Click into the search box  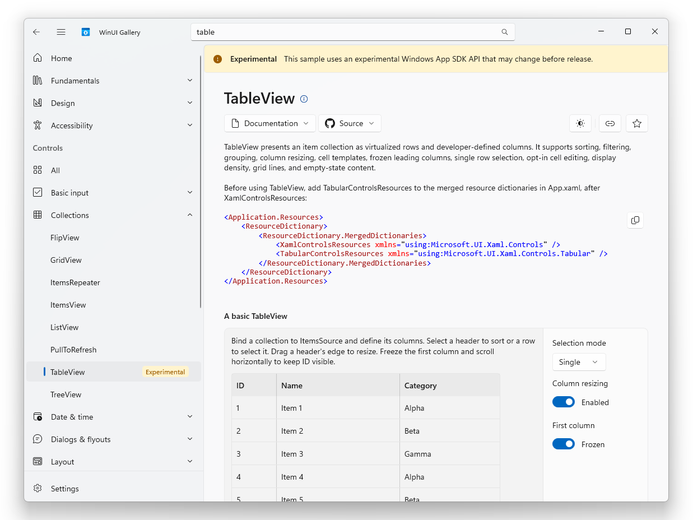353,32
